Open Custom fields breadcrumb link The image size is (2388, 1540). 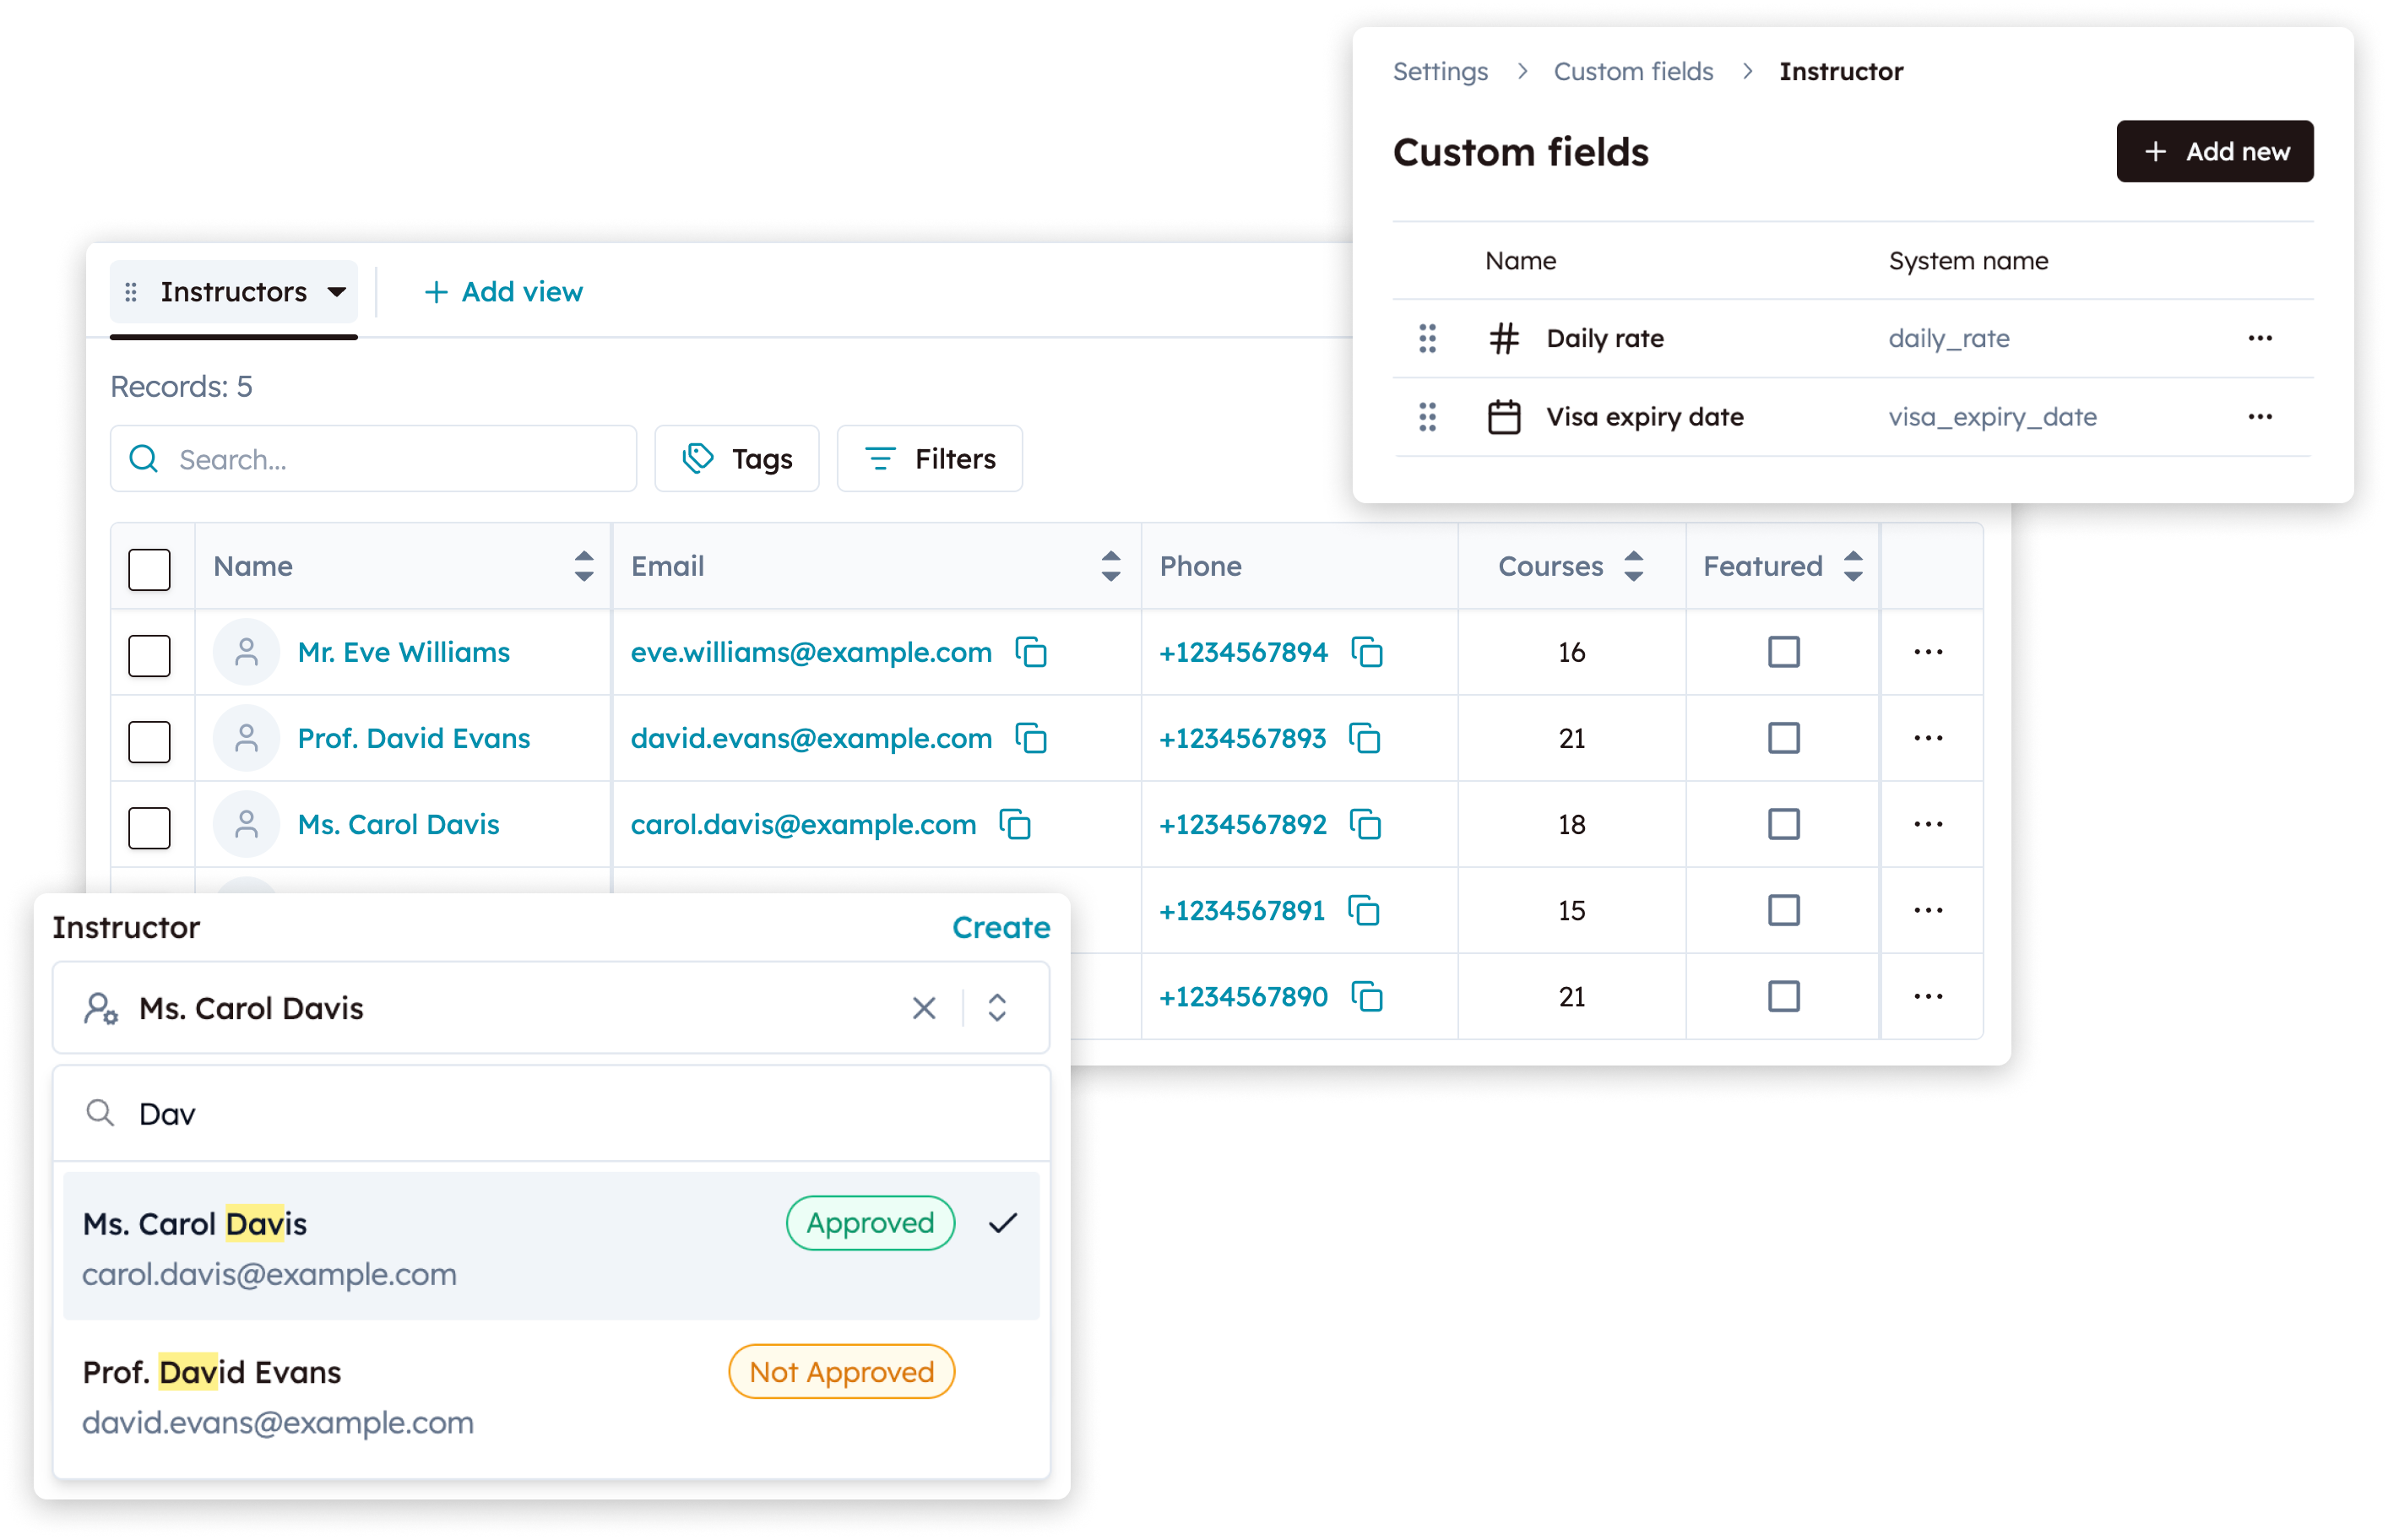1633,71
